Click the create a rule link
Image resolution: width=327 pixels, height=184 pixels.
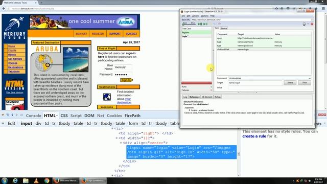pos(254,136)
